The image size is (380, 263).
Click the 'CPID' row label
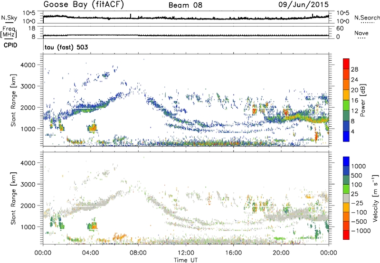click(10, 45)
